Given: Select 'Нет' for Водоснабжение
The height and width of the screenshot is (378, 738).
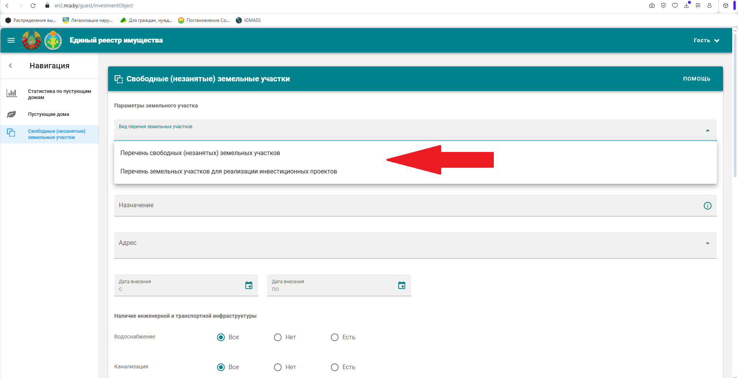Looking at the screenshot, I should pos(278,337).
